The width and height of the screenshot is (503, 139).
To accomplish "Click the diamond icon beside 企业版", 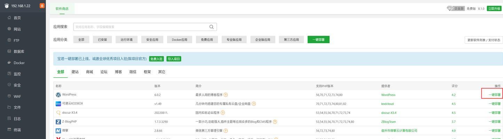I will 450,8.
